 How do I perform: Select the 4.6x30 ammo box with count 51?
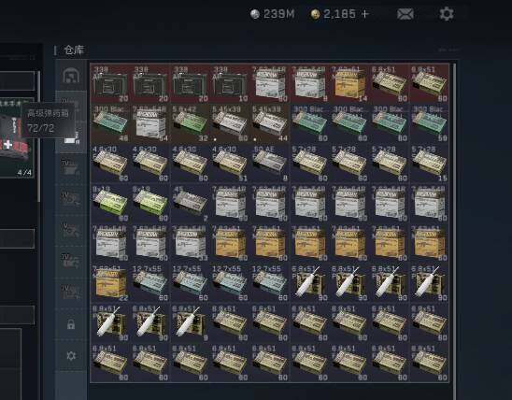(x=230, y=164)
